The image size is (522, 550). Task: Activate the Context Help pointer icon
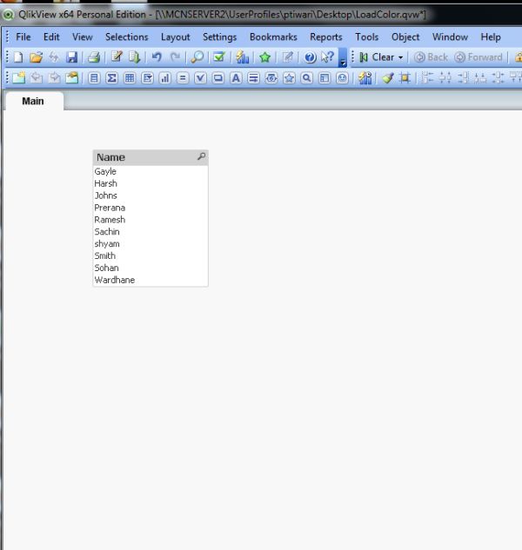tap(327, 56)
